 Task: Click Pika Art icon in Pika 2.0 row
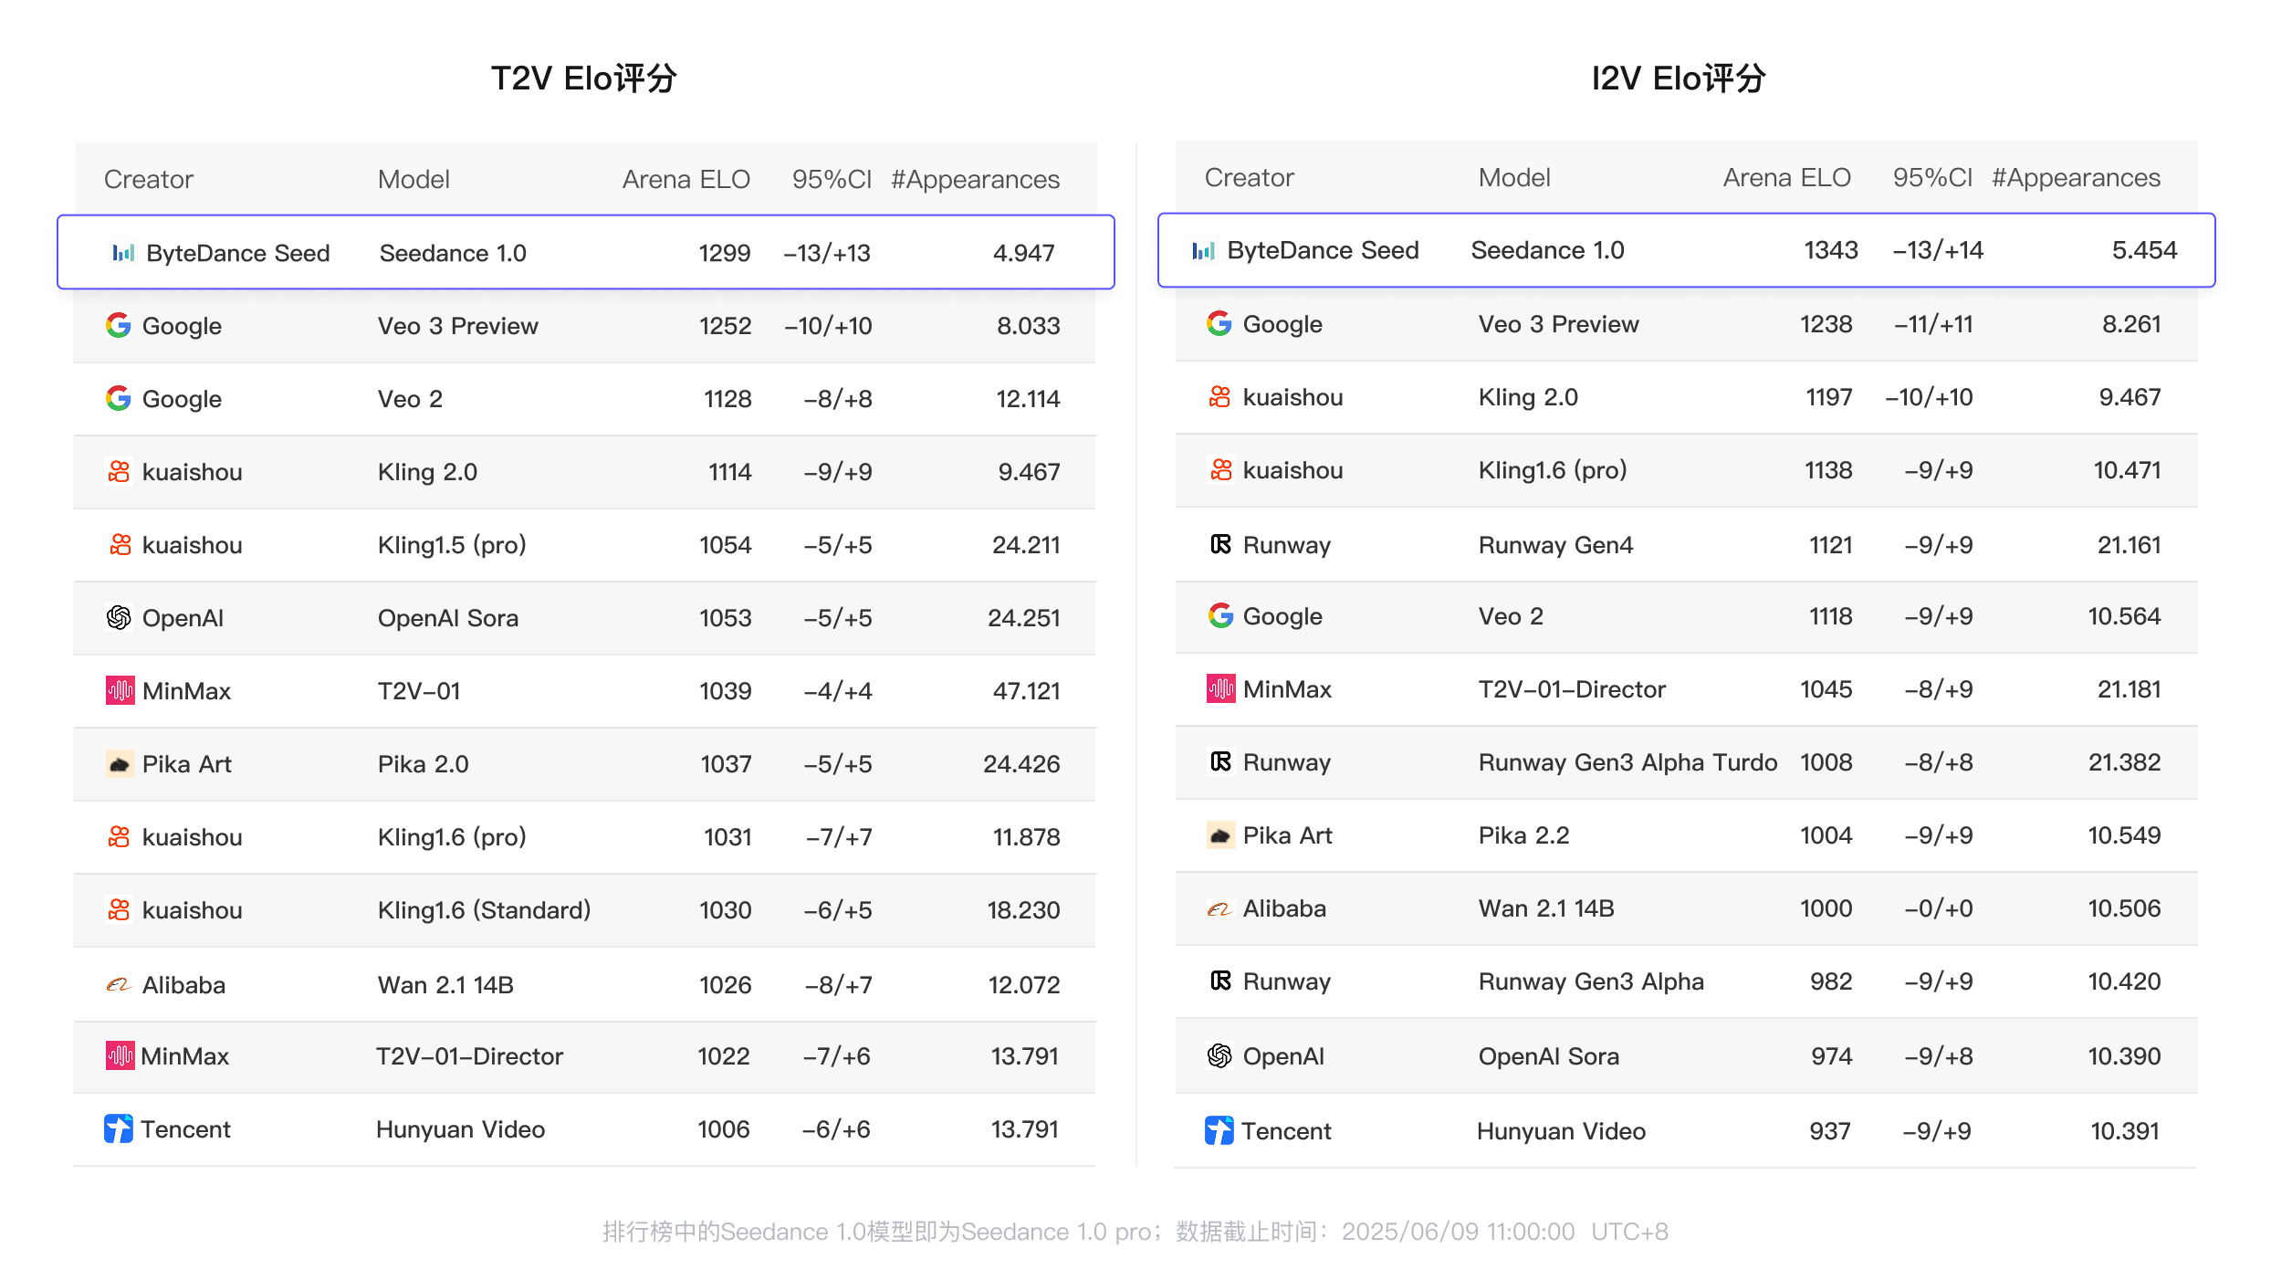pyautogui.click(x=120, y=764)
